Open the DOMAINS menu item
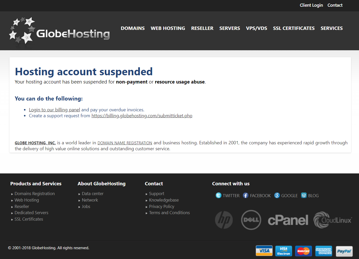Viewport: 359px width, 259px height. 133,28
